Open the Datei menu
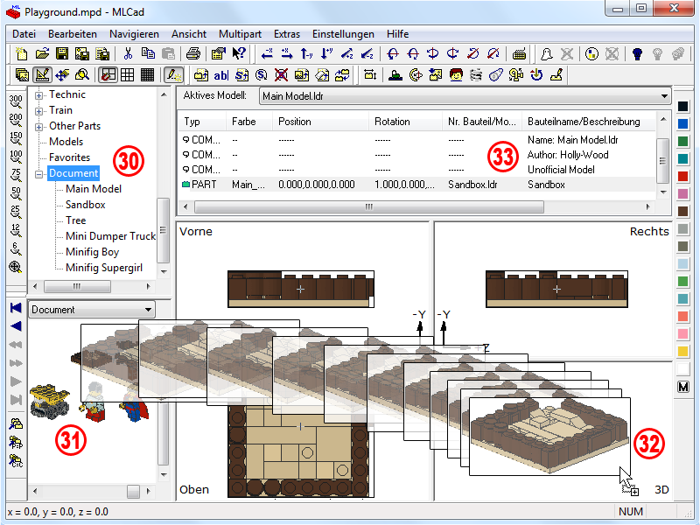This screenshot has height=525, width=700. 24,34
